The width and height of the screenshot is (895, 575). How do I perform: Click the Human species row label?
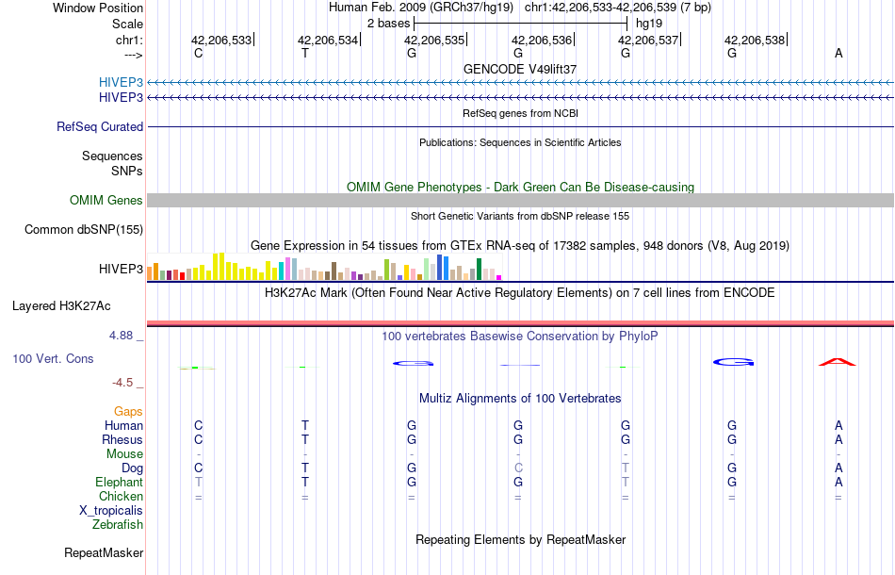(x=123, y=425)
